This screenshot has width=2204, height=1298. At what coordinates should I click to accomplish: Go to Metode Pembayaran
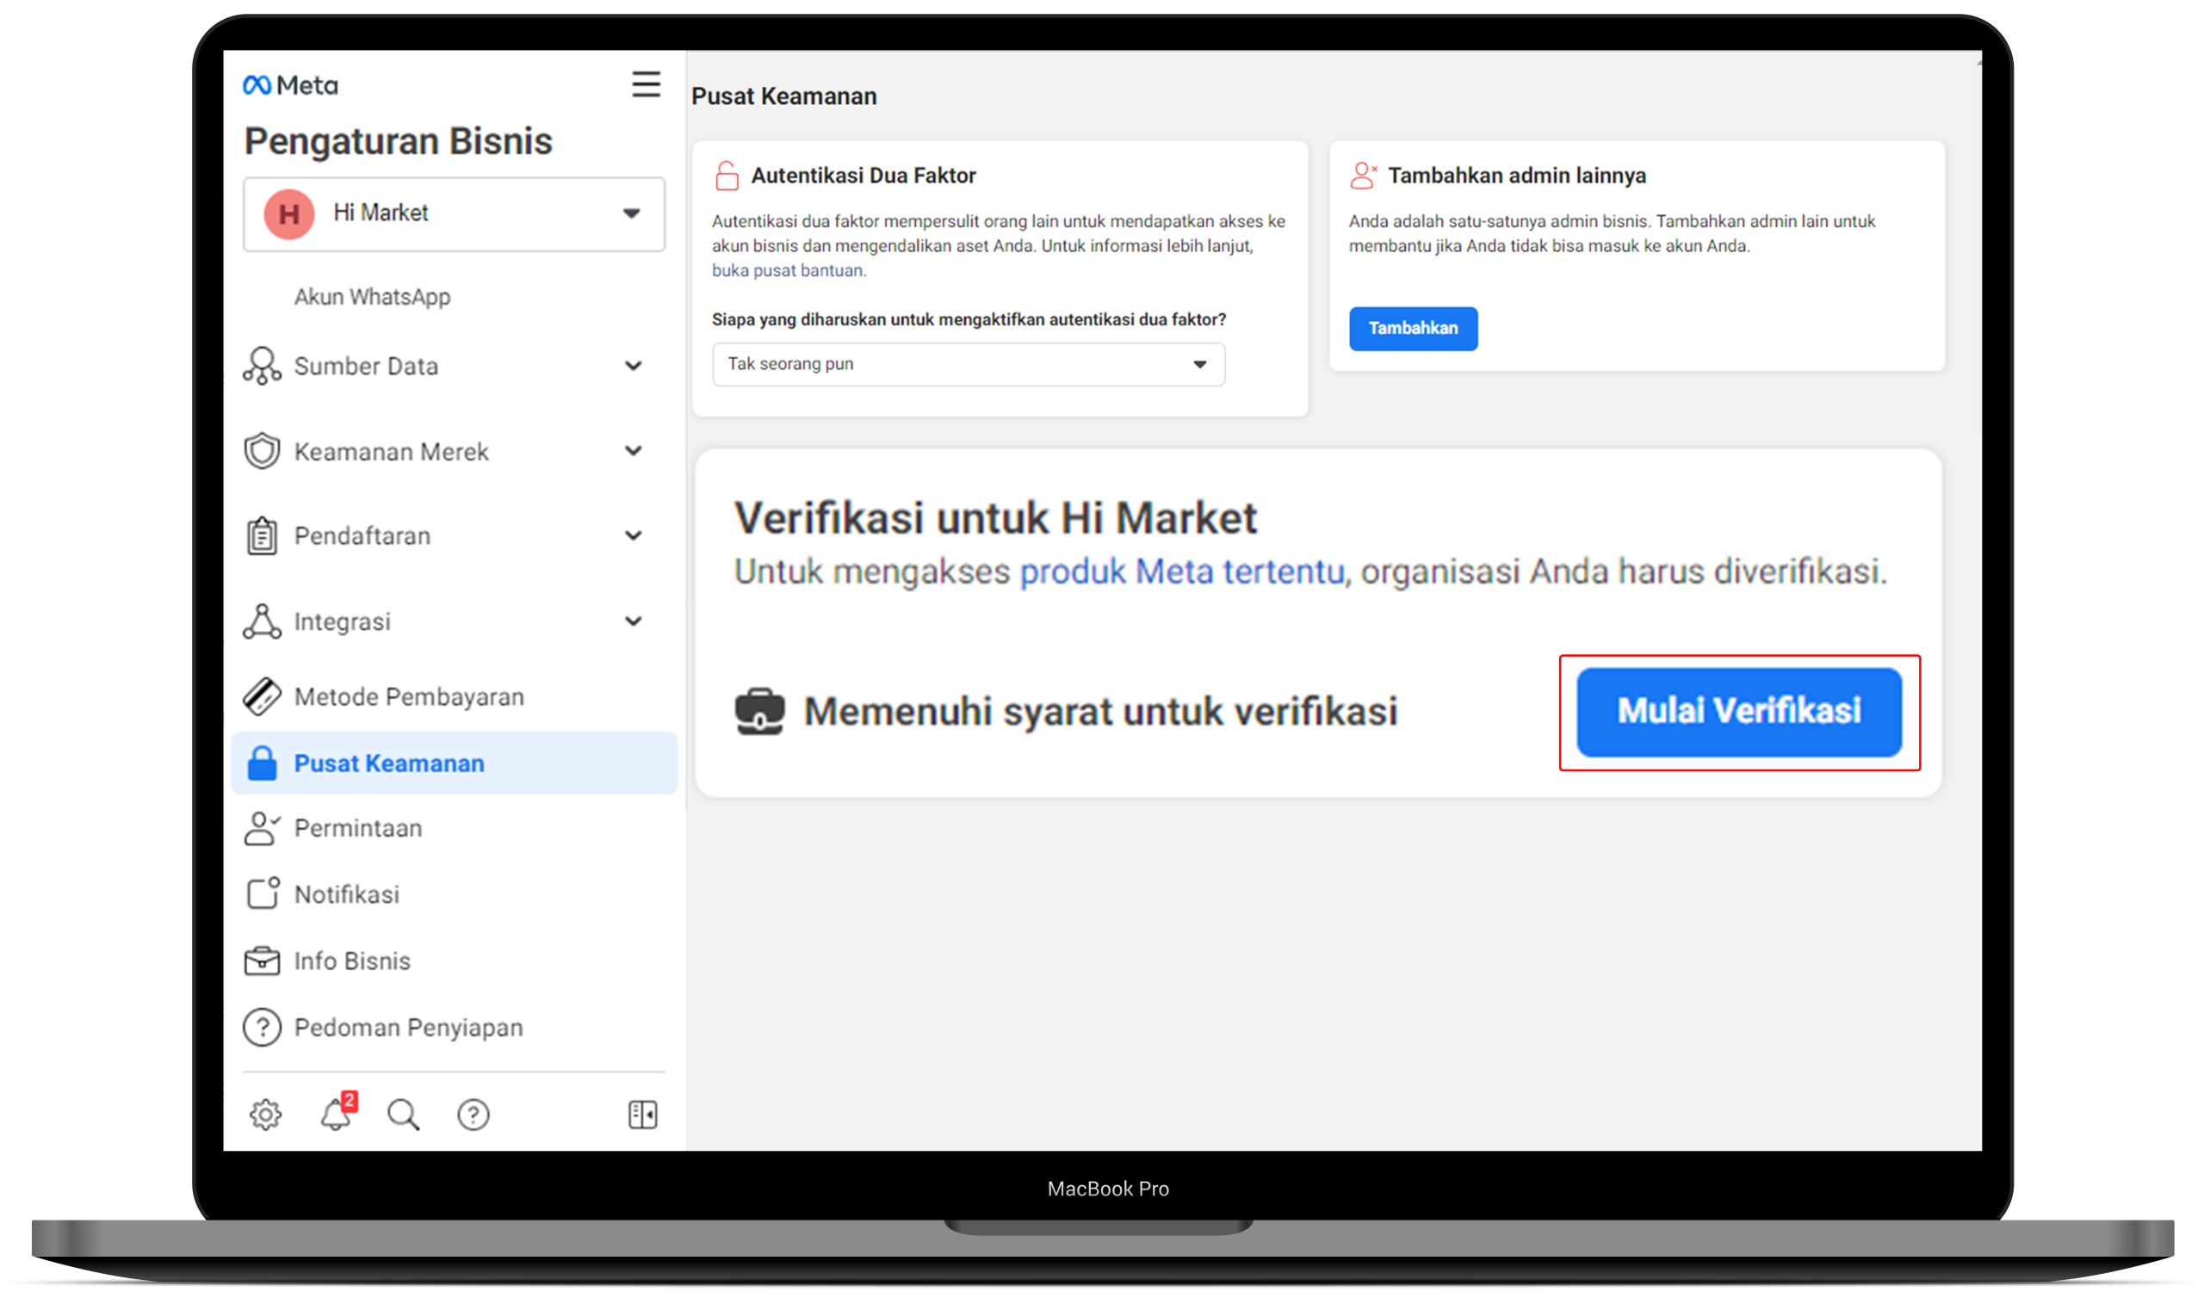(x=408, y=696)
